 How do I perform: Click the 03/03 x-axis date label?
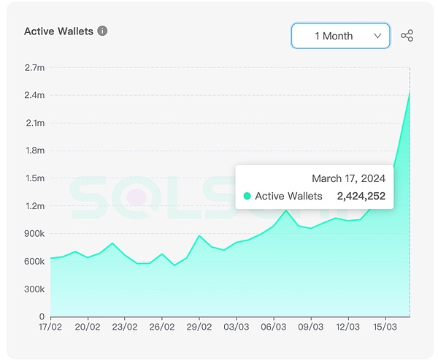click(237, 328)
